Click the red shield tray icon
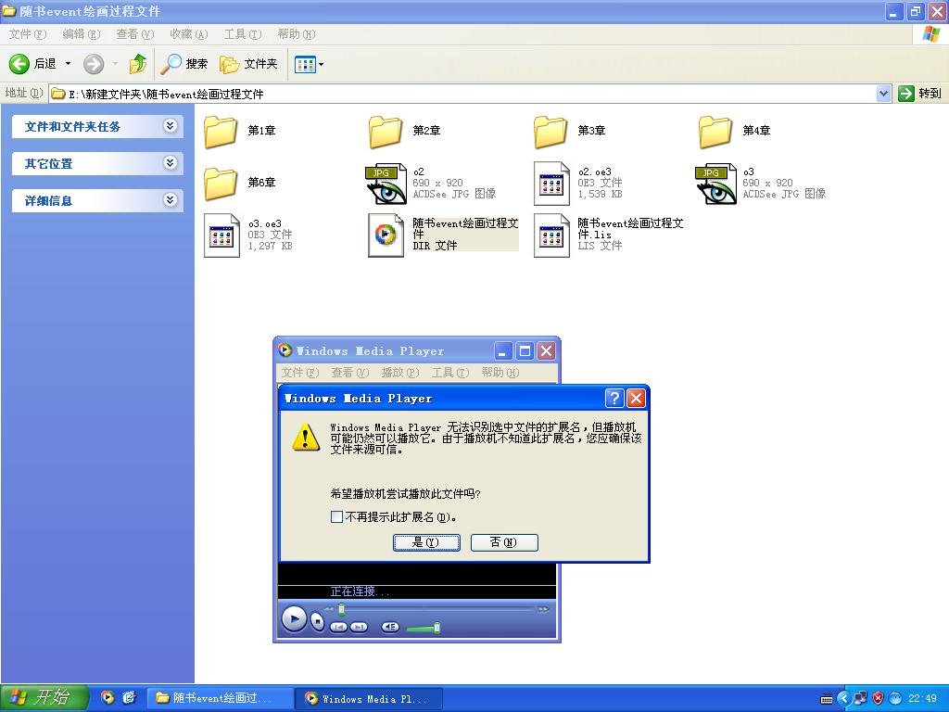 [x=878, y=698]
